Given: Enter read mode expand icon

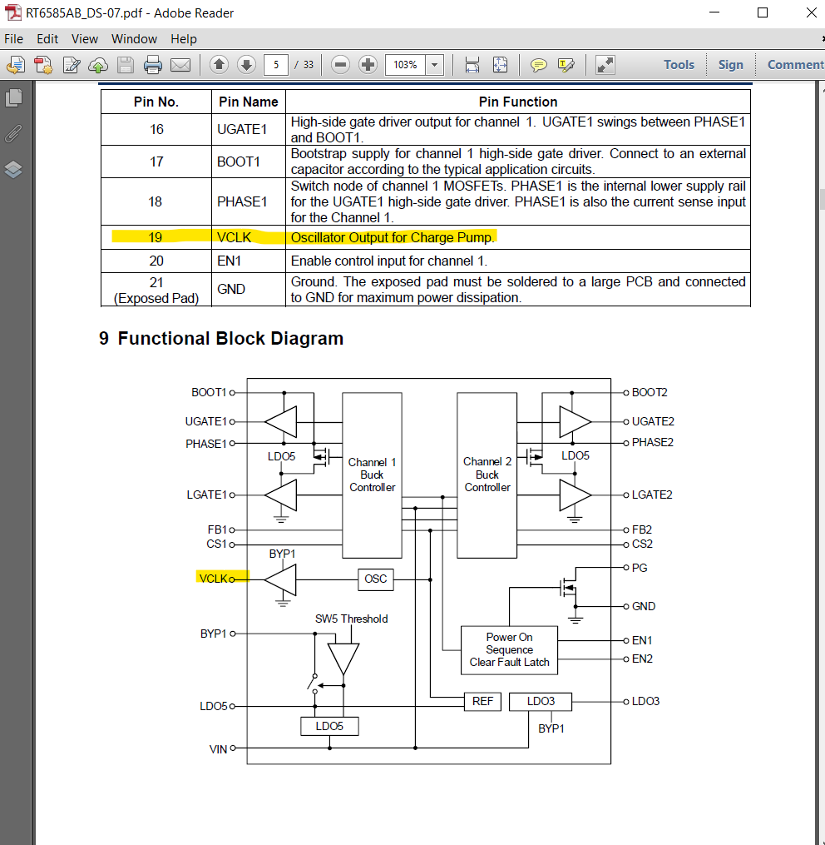Looking at the screenshot, I should coord(605,65).
